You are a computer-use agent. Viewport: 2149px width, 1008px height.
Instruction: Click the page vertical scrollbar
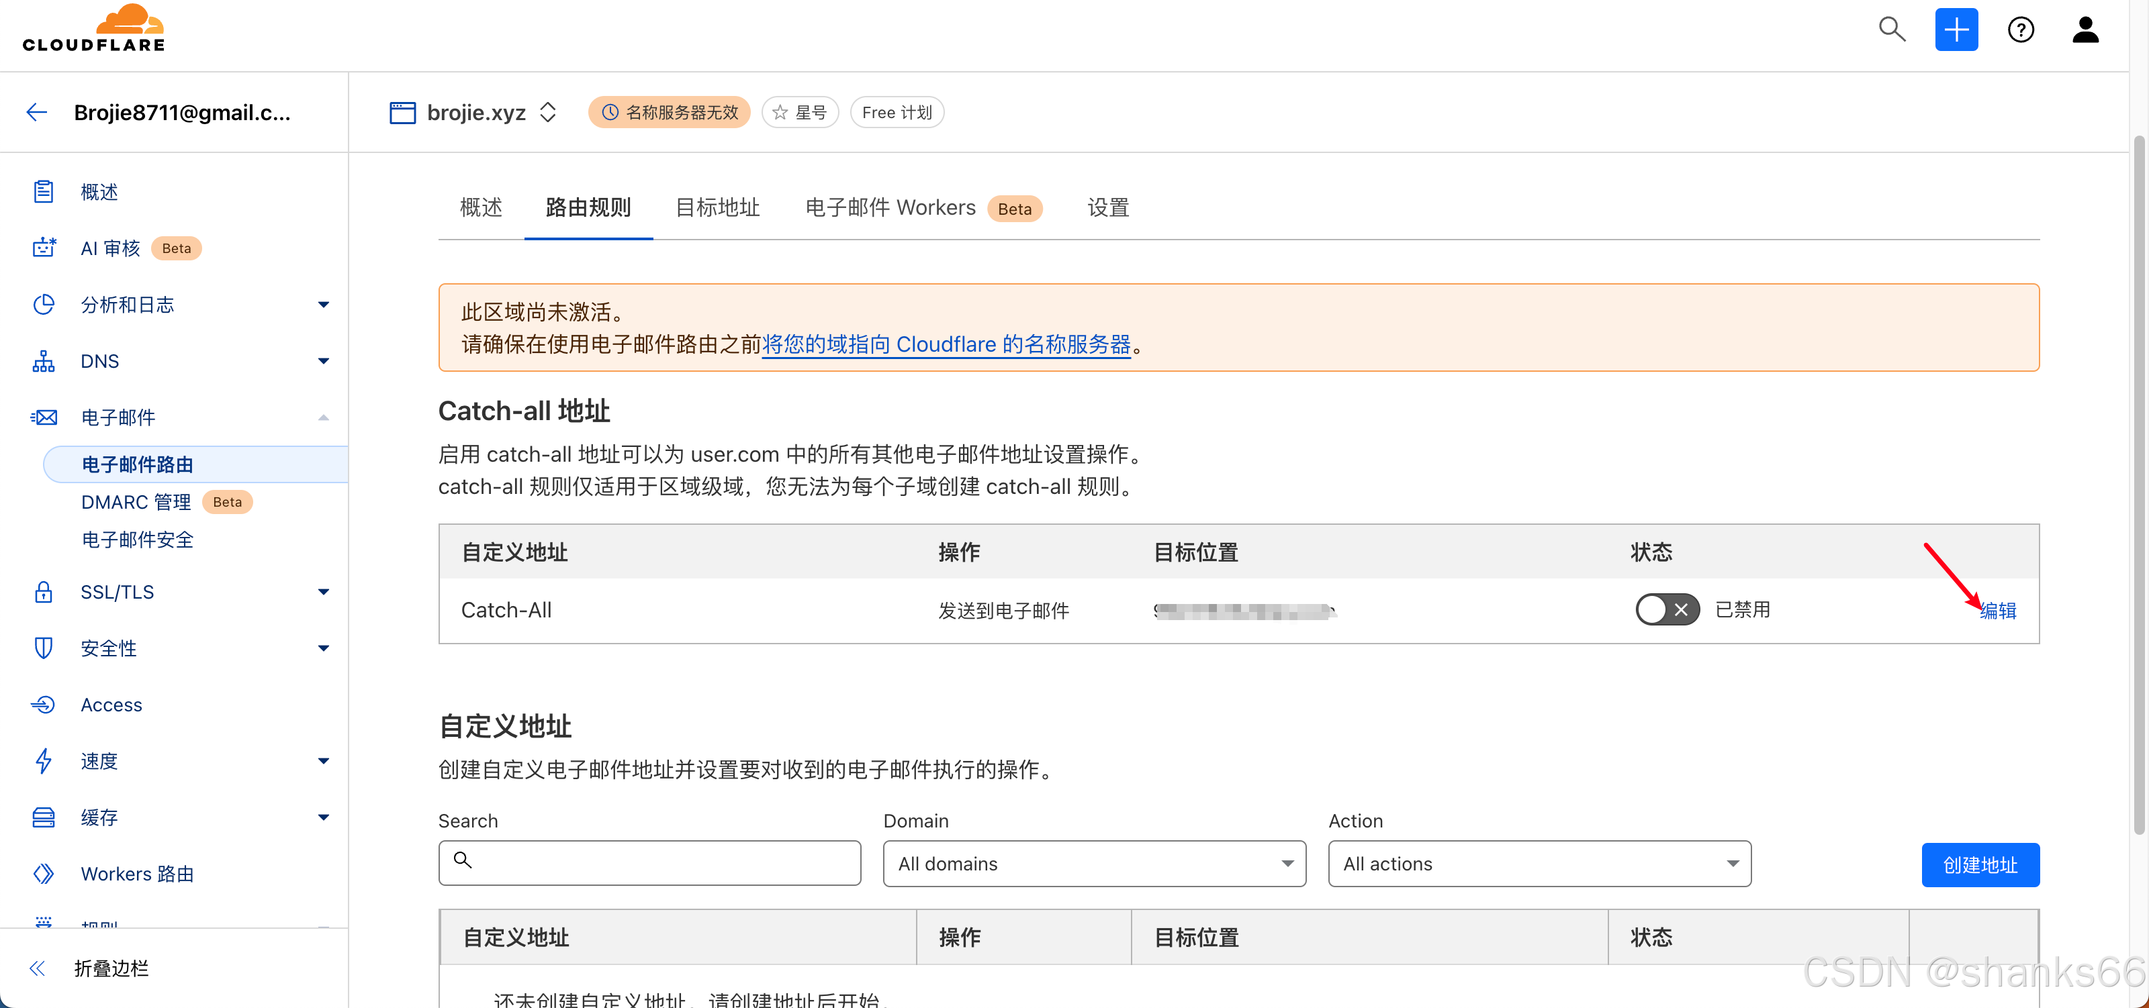click(2139, 484)
